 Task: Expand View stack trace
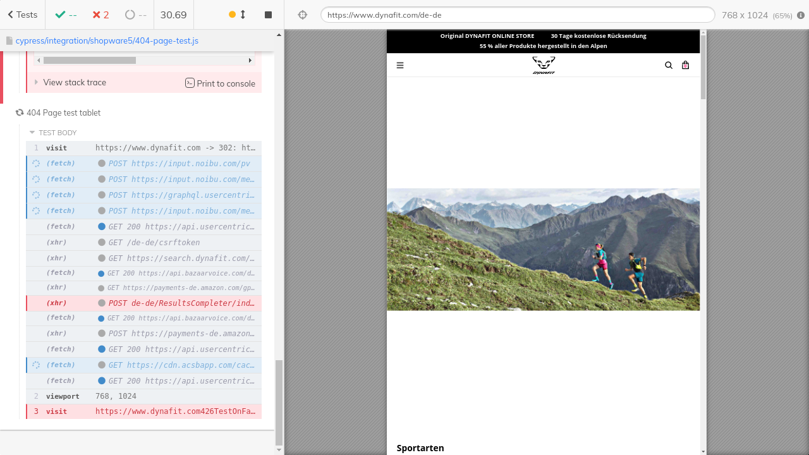74,82
